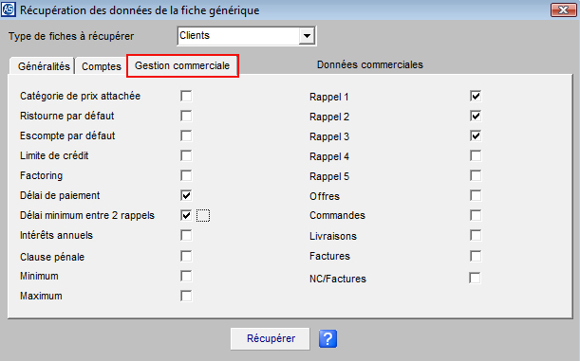Screen dimensions: 580x361
Task: Click the Clients combo box field
Action: [247, 36]
